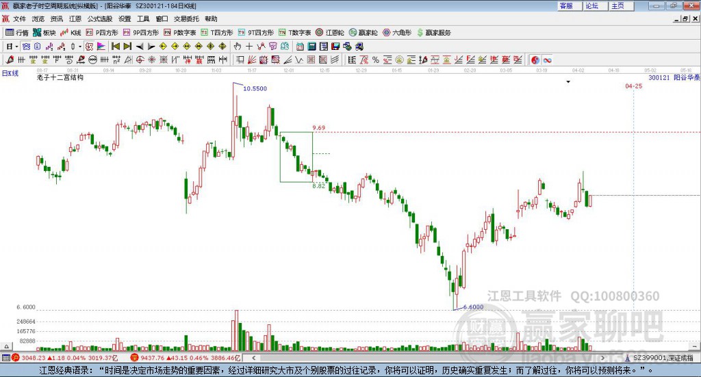Switch to the K线 chart view
701x377 pixels.
[71, 33]
